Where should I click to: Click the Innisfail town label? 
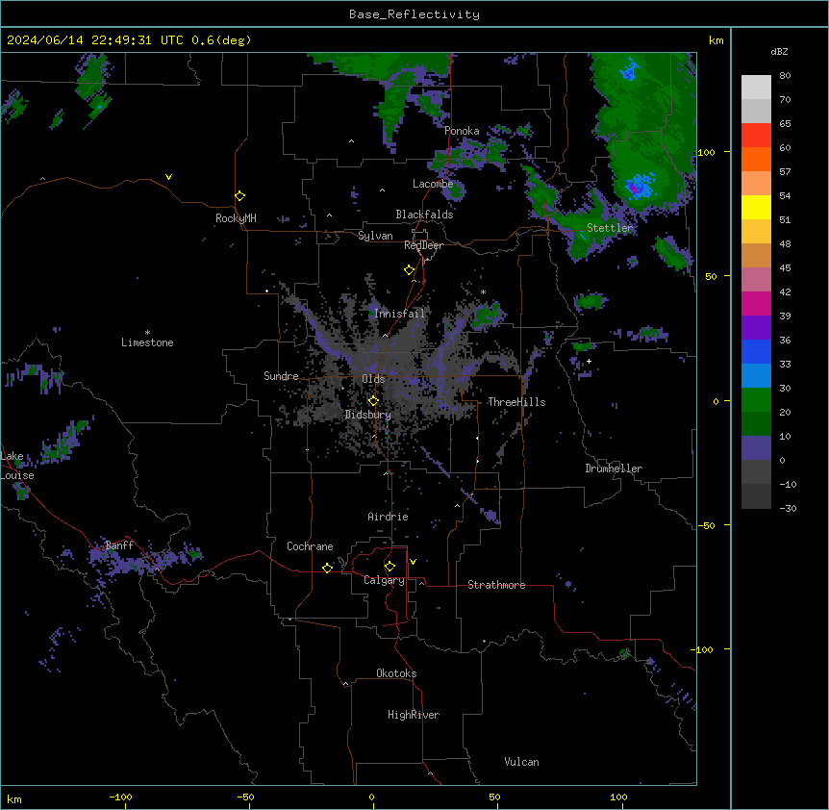pyautogui.click(x=400, y=314)
